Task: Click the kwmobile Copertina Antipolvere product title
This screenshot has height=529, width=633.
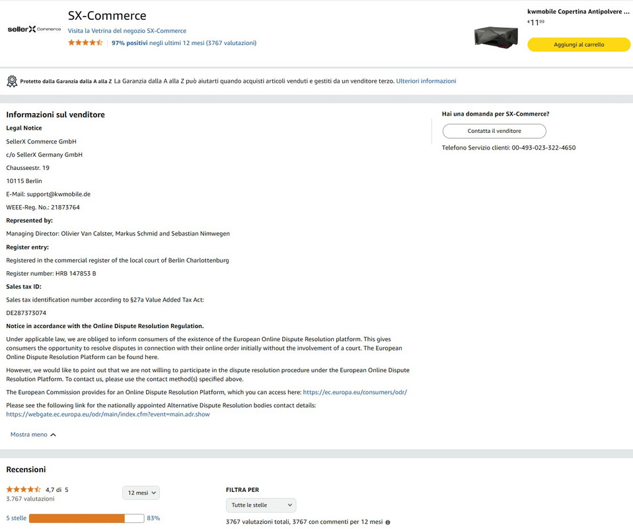Action: (578, 12)
